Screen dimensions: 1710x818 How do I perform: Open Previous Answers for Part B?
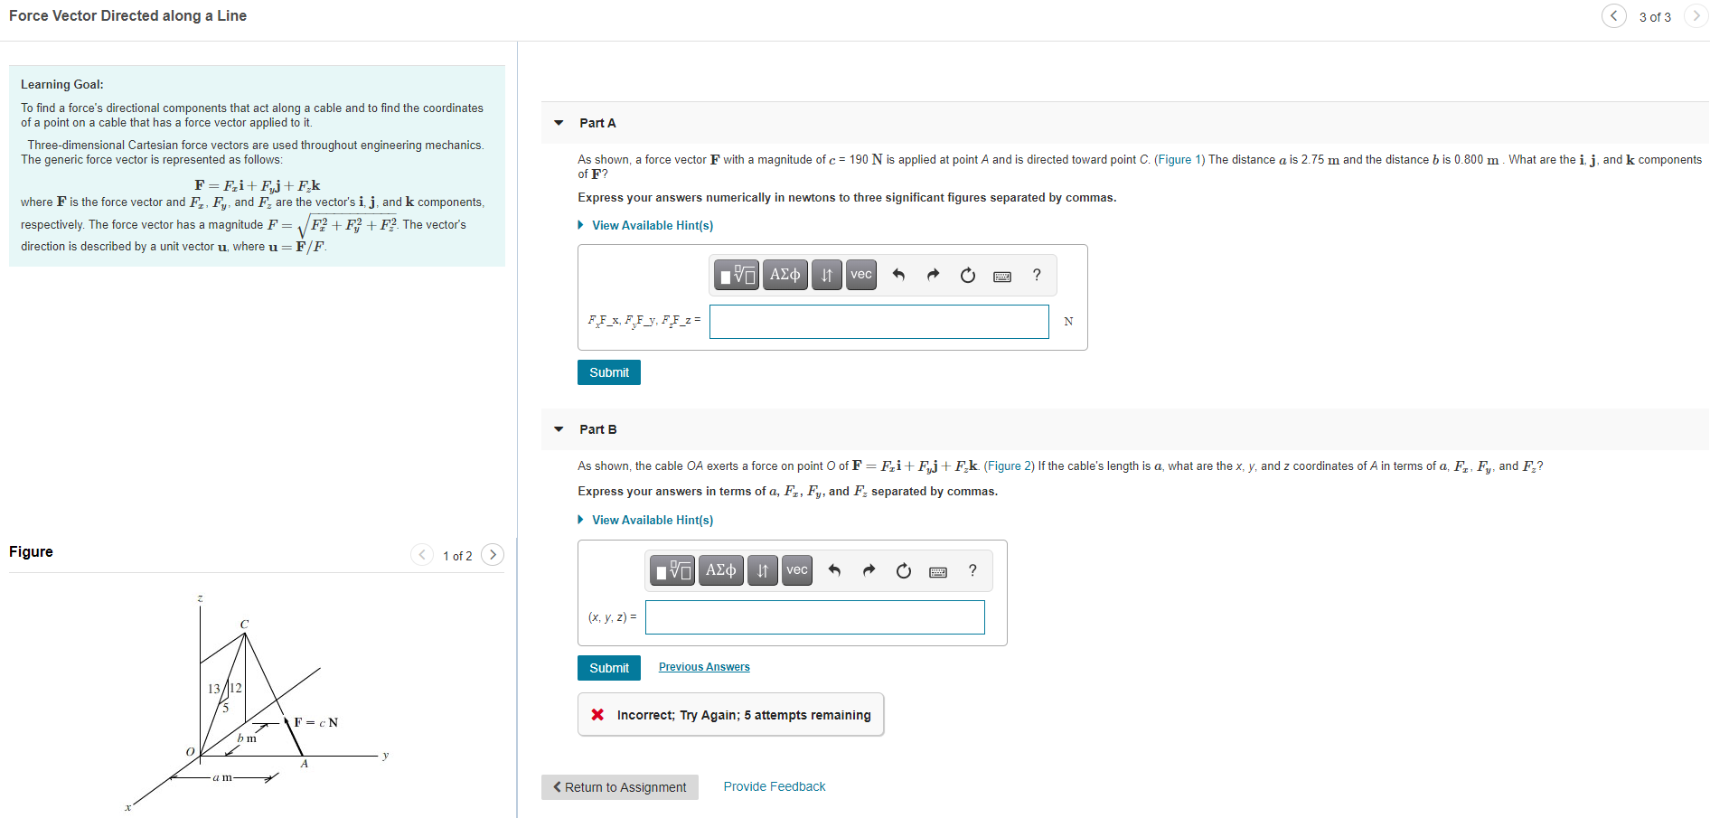pyautogui.click(x=703, y=667)
